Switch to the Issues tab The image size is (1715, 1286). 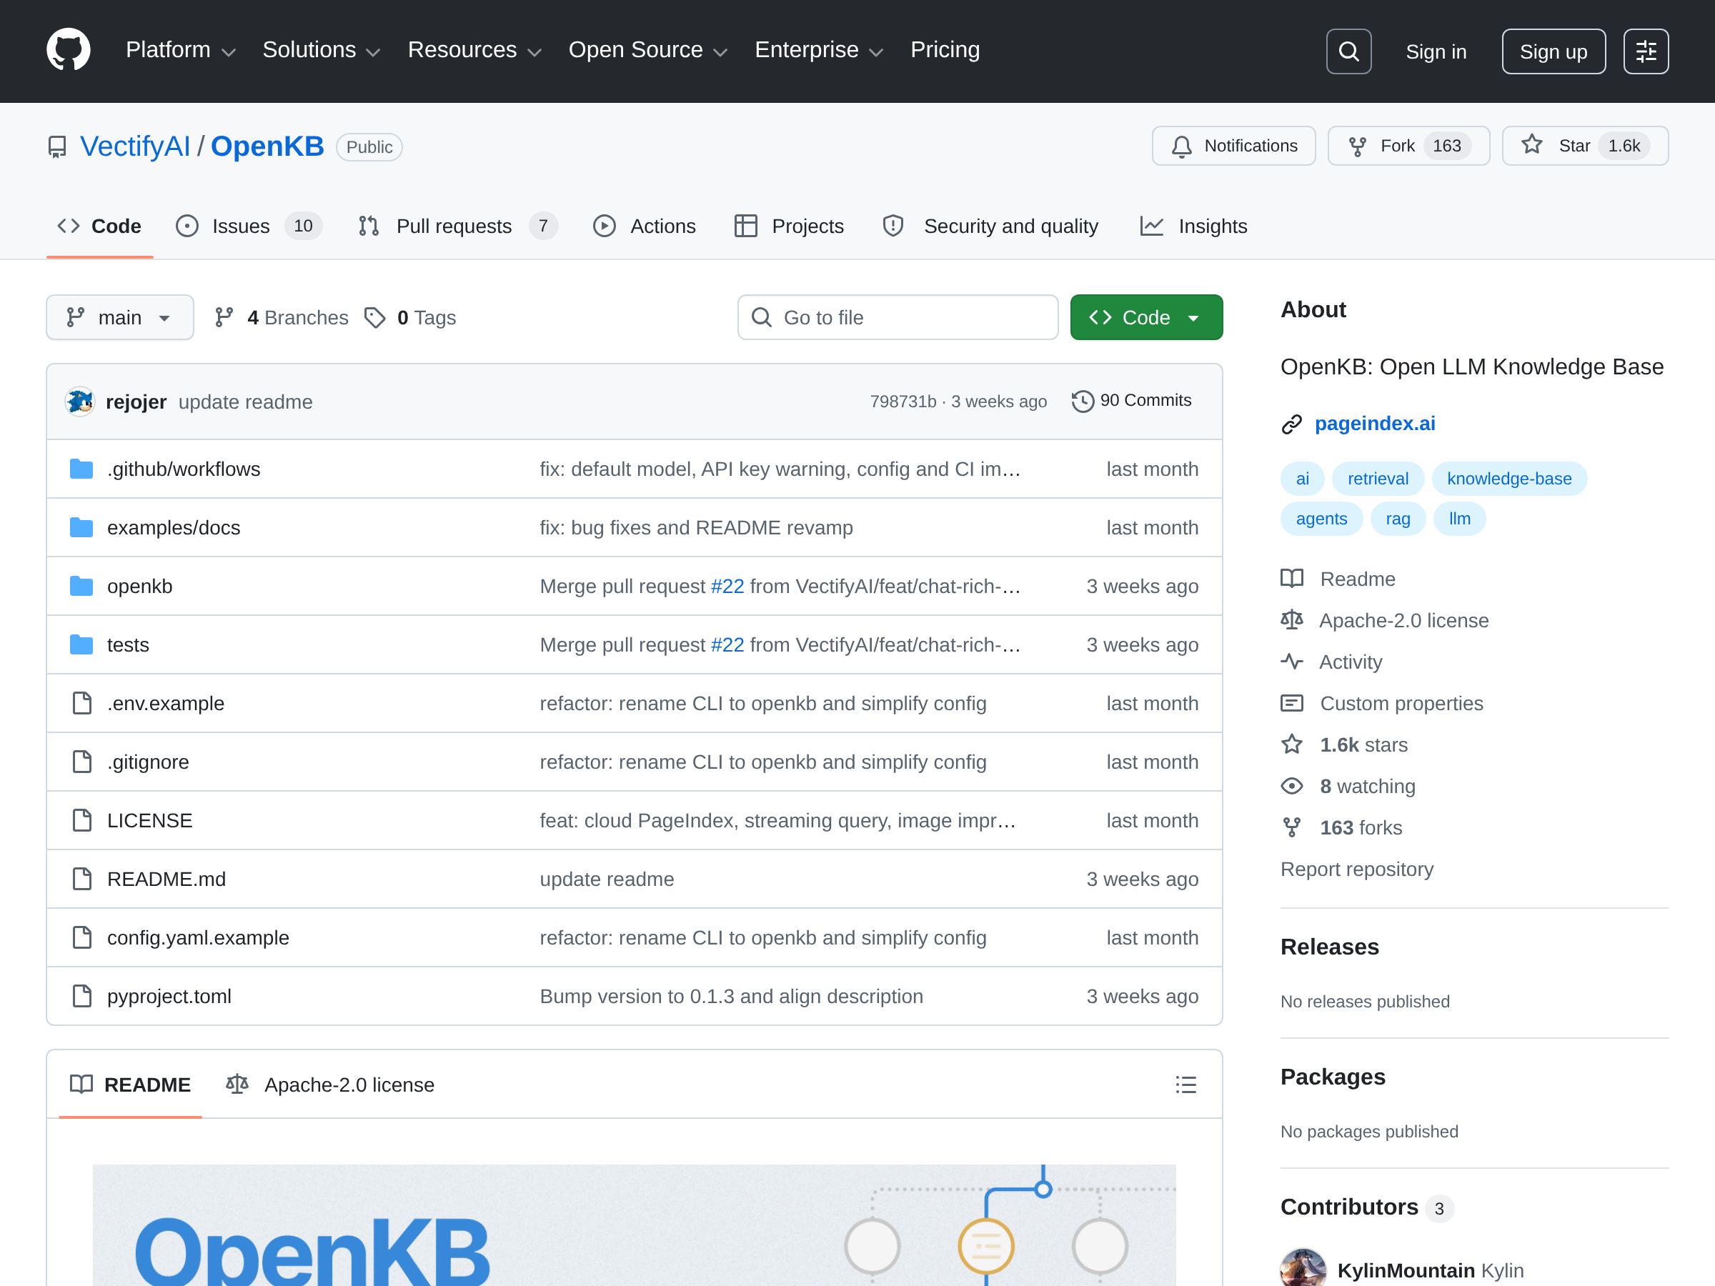248,226
